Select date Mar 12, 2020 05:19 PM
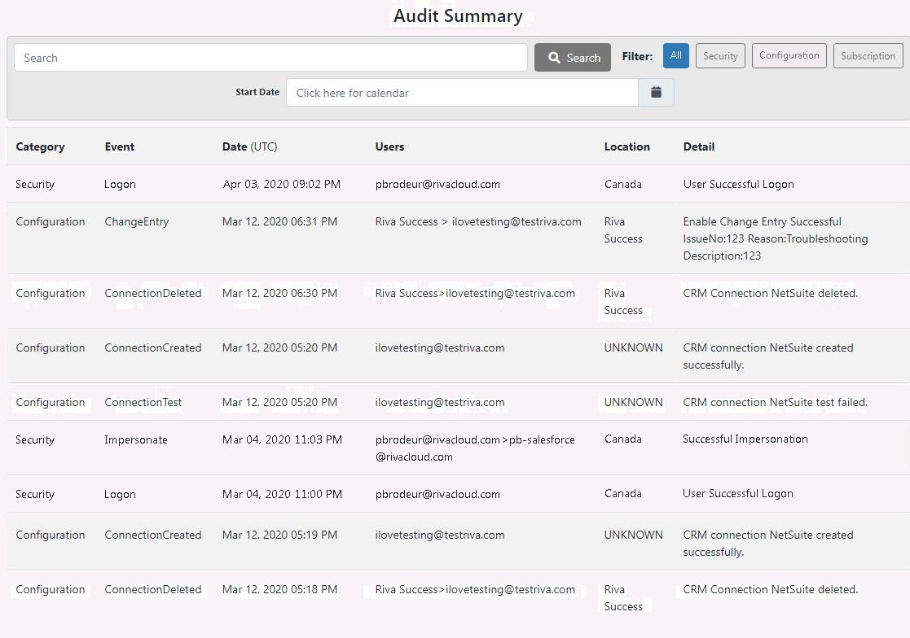Image resolution: width=910 pixels, height=638 pixels. [x=279, y=535]
